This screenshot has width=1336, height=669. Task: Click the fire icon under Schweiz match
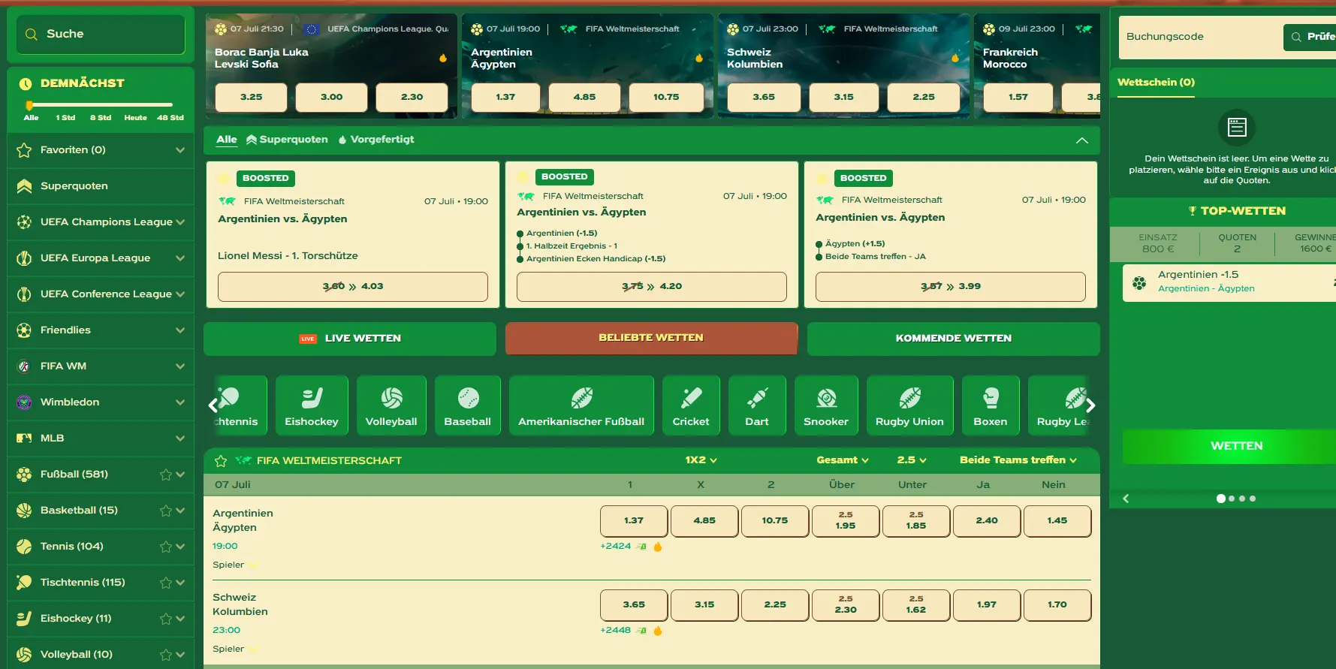(x=658, y=631)
